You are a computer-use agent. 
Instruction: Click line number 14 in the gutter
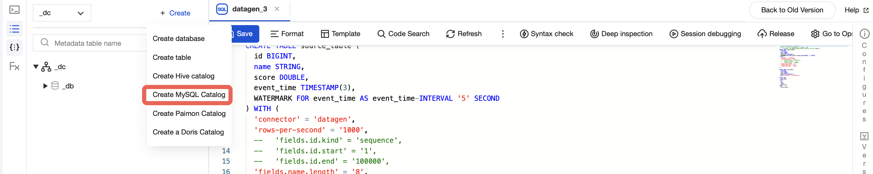coord(226,151)
